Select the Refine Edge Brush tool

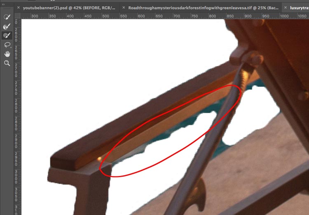(x=7, y=26)
